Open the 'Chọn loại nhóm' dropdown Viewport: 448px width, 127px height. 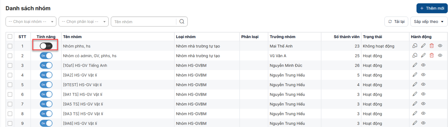[x=31, y=22]
